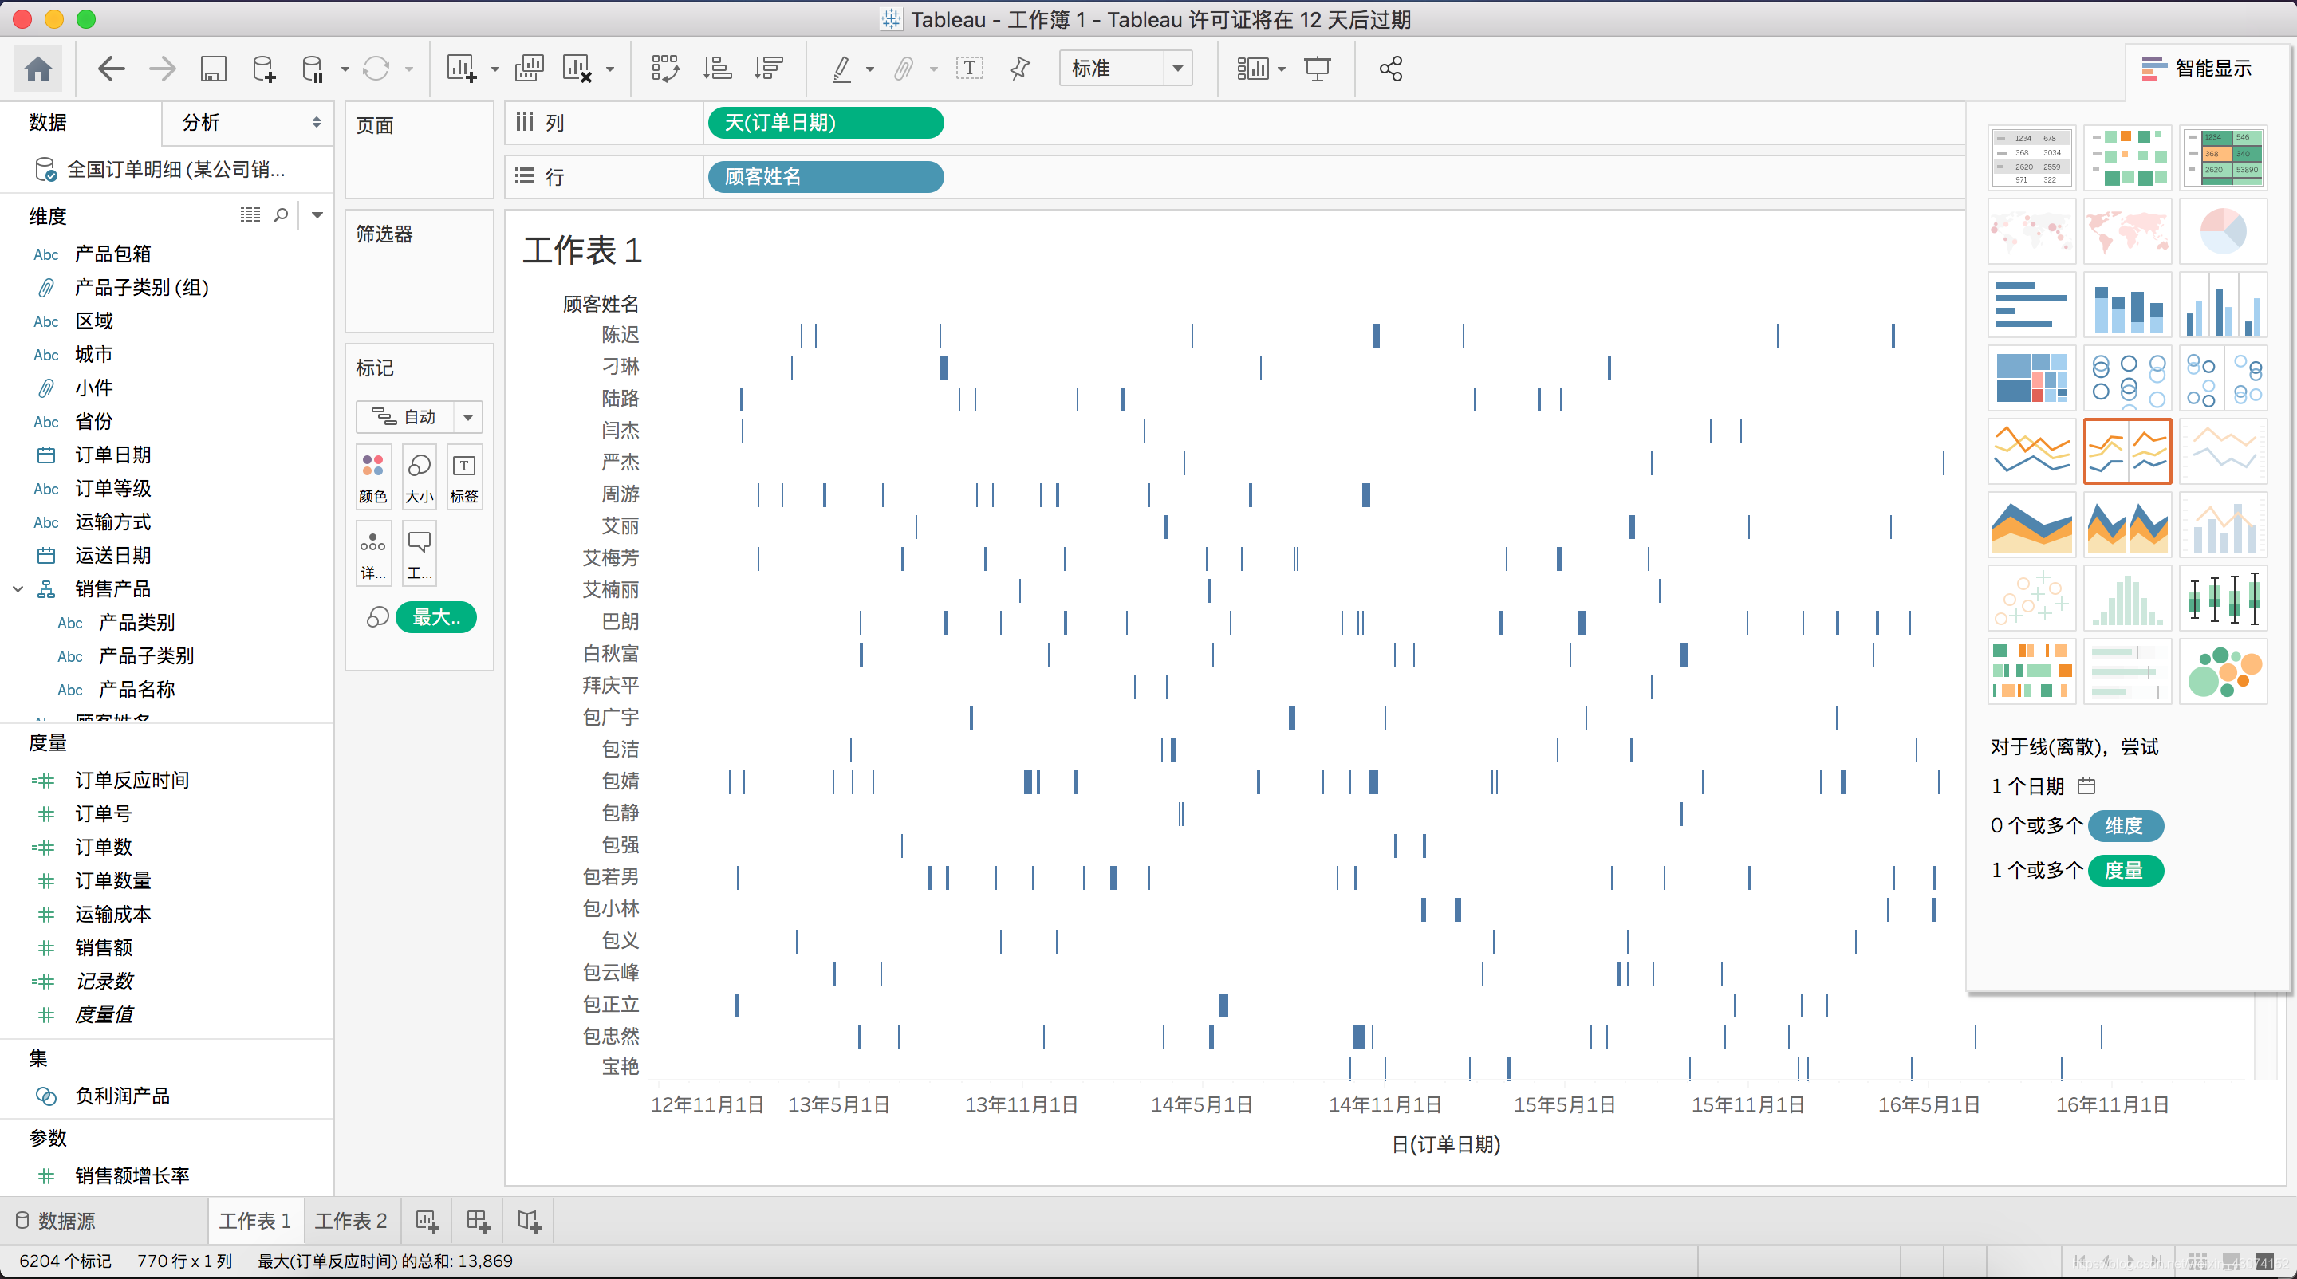The image size is (2297, 1279).
Task: Select the 负利润产品 set
Action: click(x=122, y=1096)
